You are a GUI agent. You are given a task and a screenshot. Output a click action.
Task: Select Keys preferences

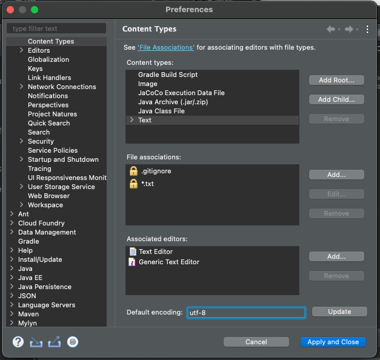pos(35,68)
